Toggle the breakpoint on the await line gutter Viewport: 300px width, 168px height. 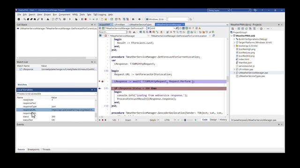pyautogui.click(x=102, y=81)
